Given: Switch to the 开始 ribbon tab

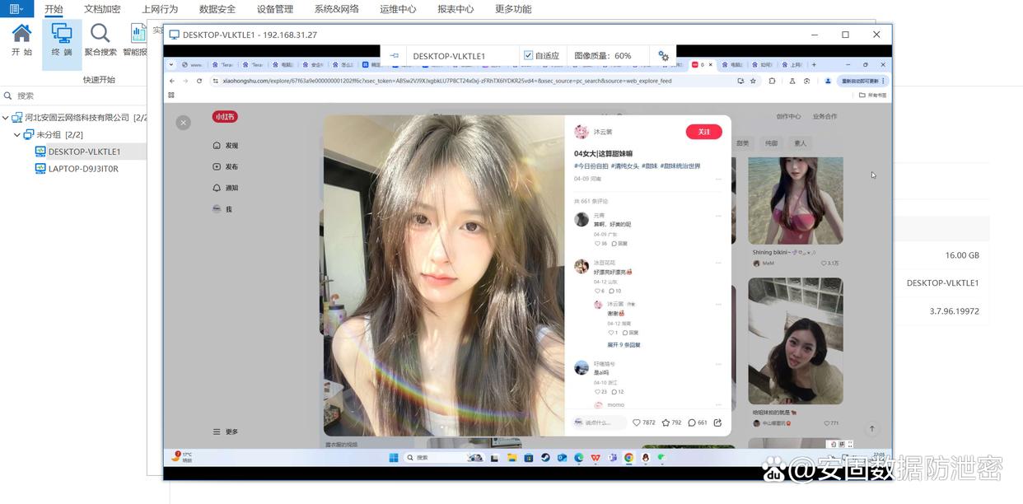Looking at the screenshot, I should point(54,9).
